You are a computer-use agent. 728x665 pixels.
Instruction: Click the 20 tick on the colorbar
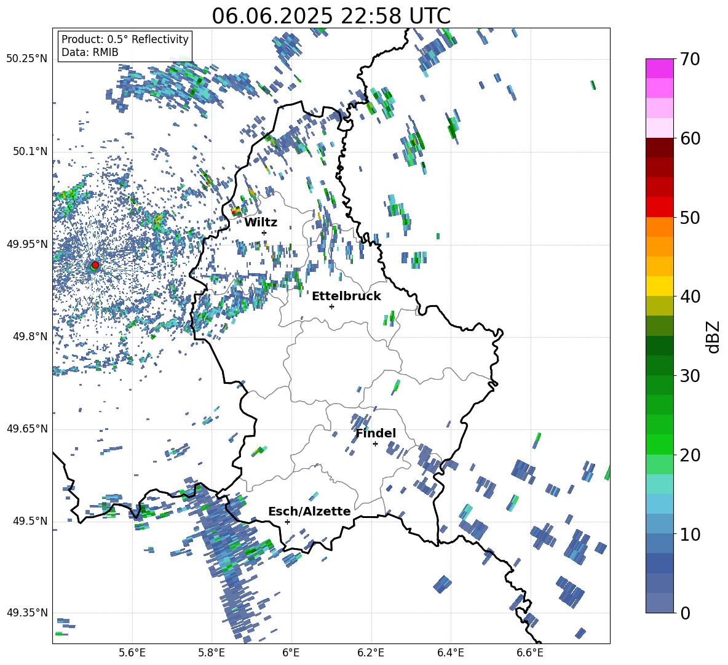(690, 455)
